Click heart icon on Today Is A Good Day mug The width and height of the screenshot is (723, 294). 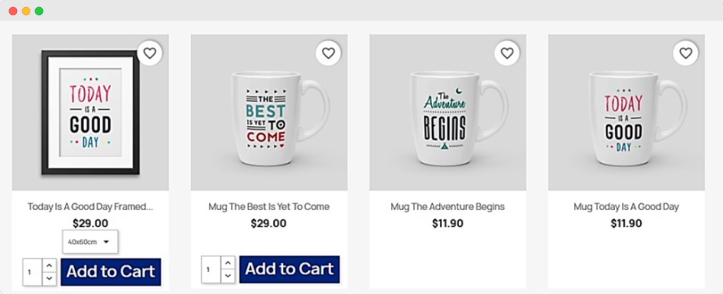tap(686, 53)
